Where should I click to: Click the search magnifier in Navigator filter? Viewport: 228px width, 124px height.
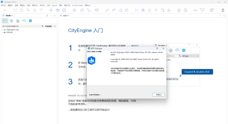click(x=43, y=26)
